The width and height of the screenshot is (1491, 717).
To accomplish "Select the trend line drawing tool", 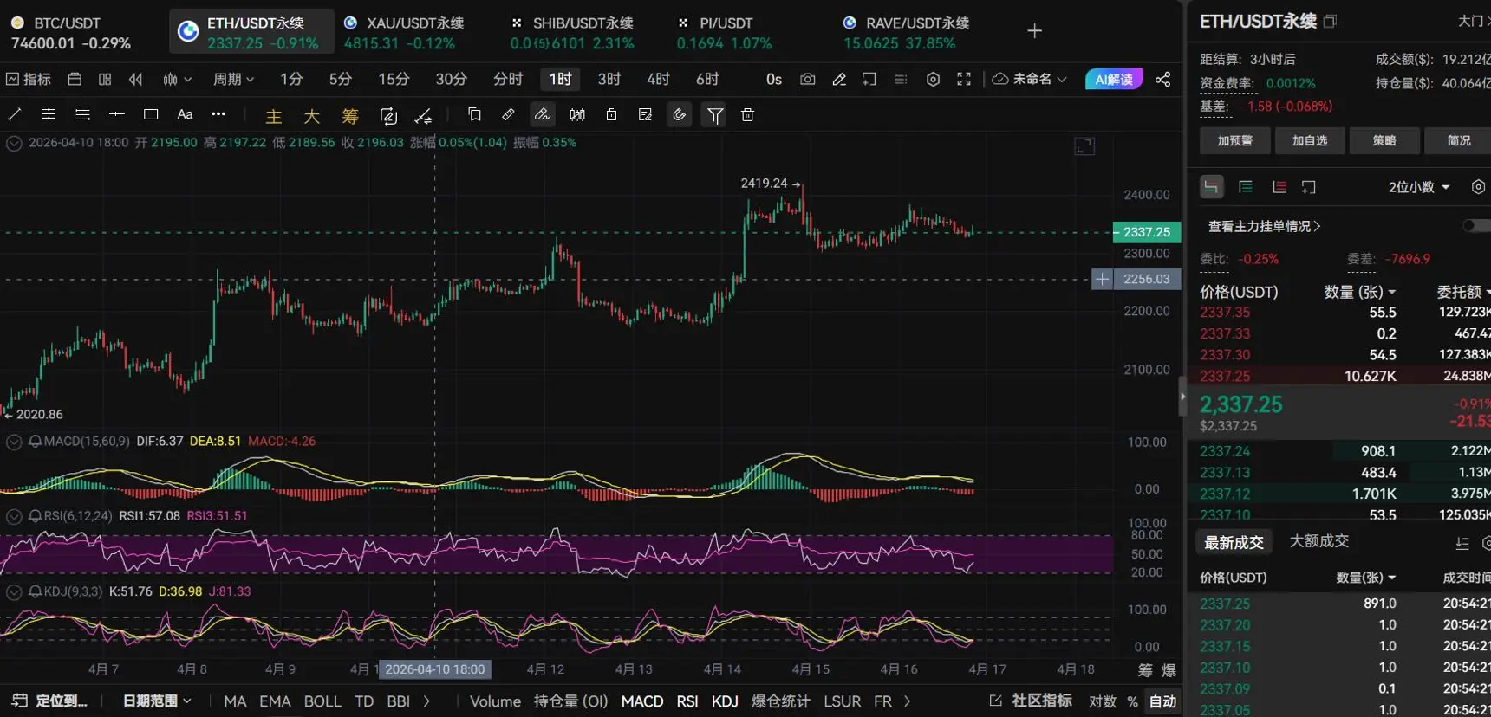I will pos(15,114).
